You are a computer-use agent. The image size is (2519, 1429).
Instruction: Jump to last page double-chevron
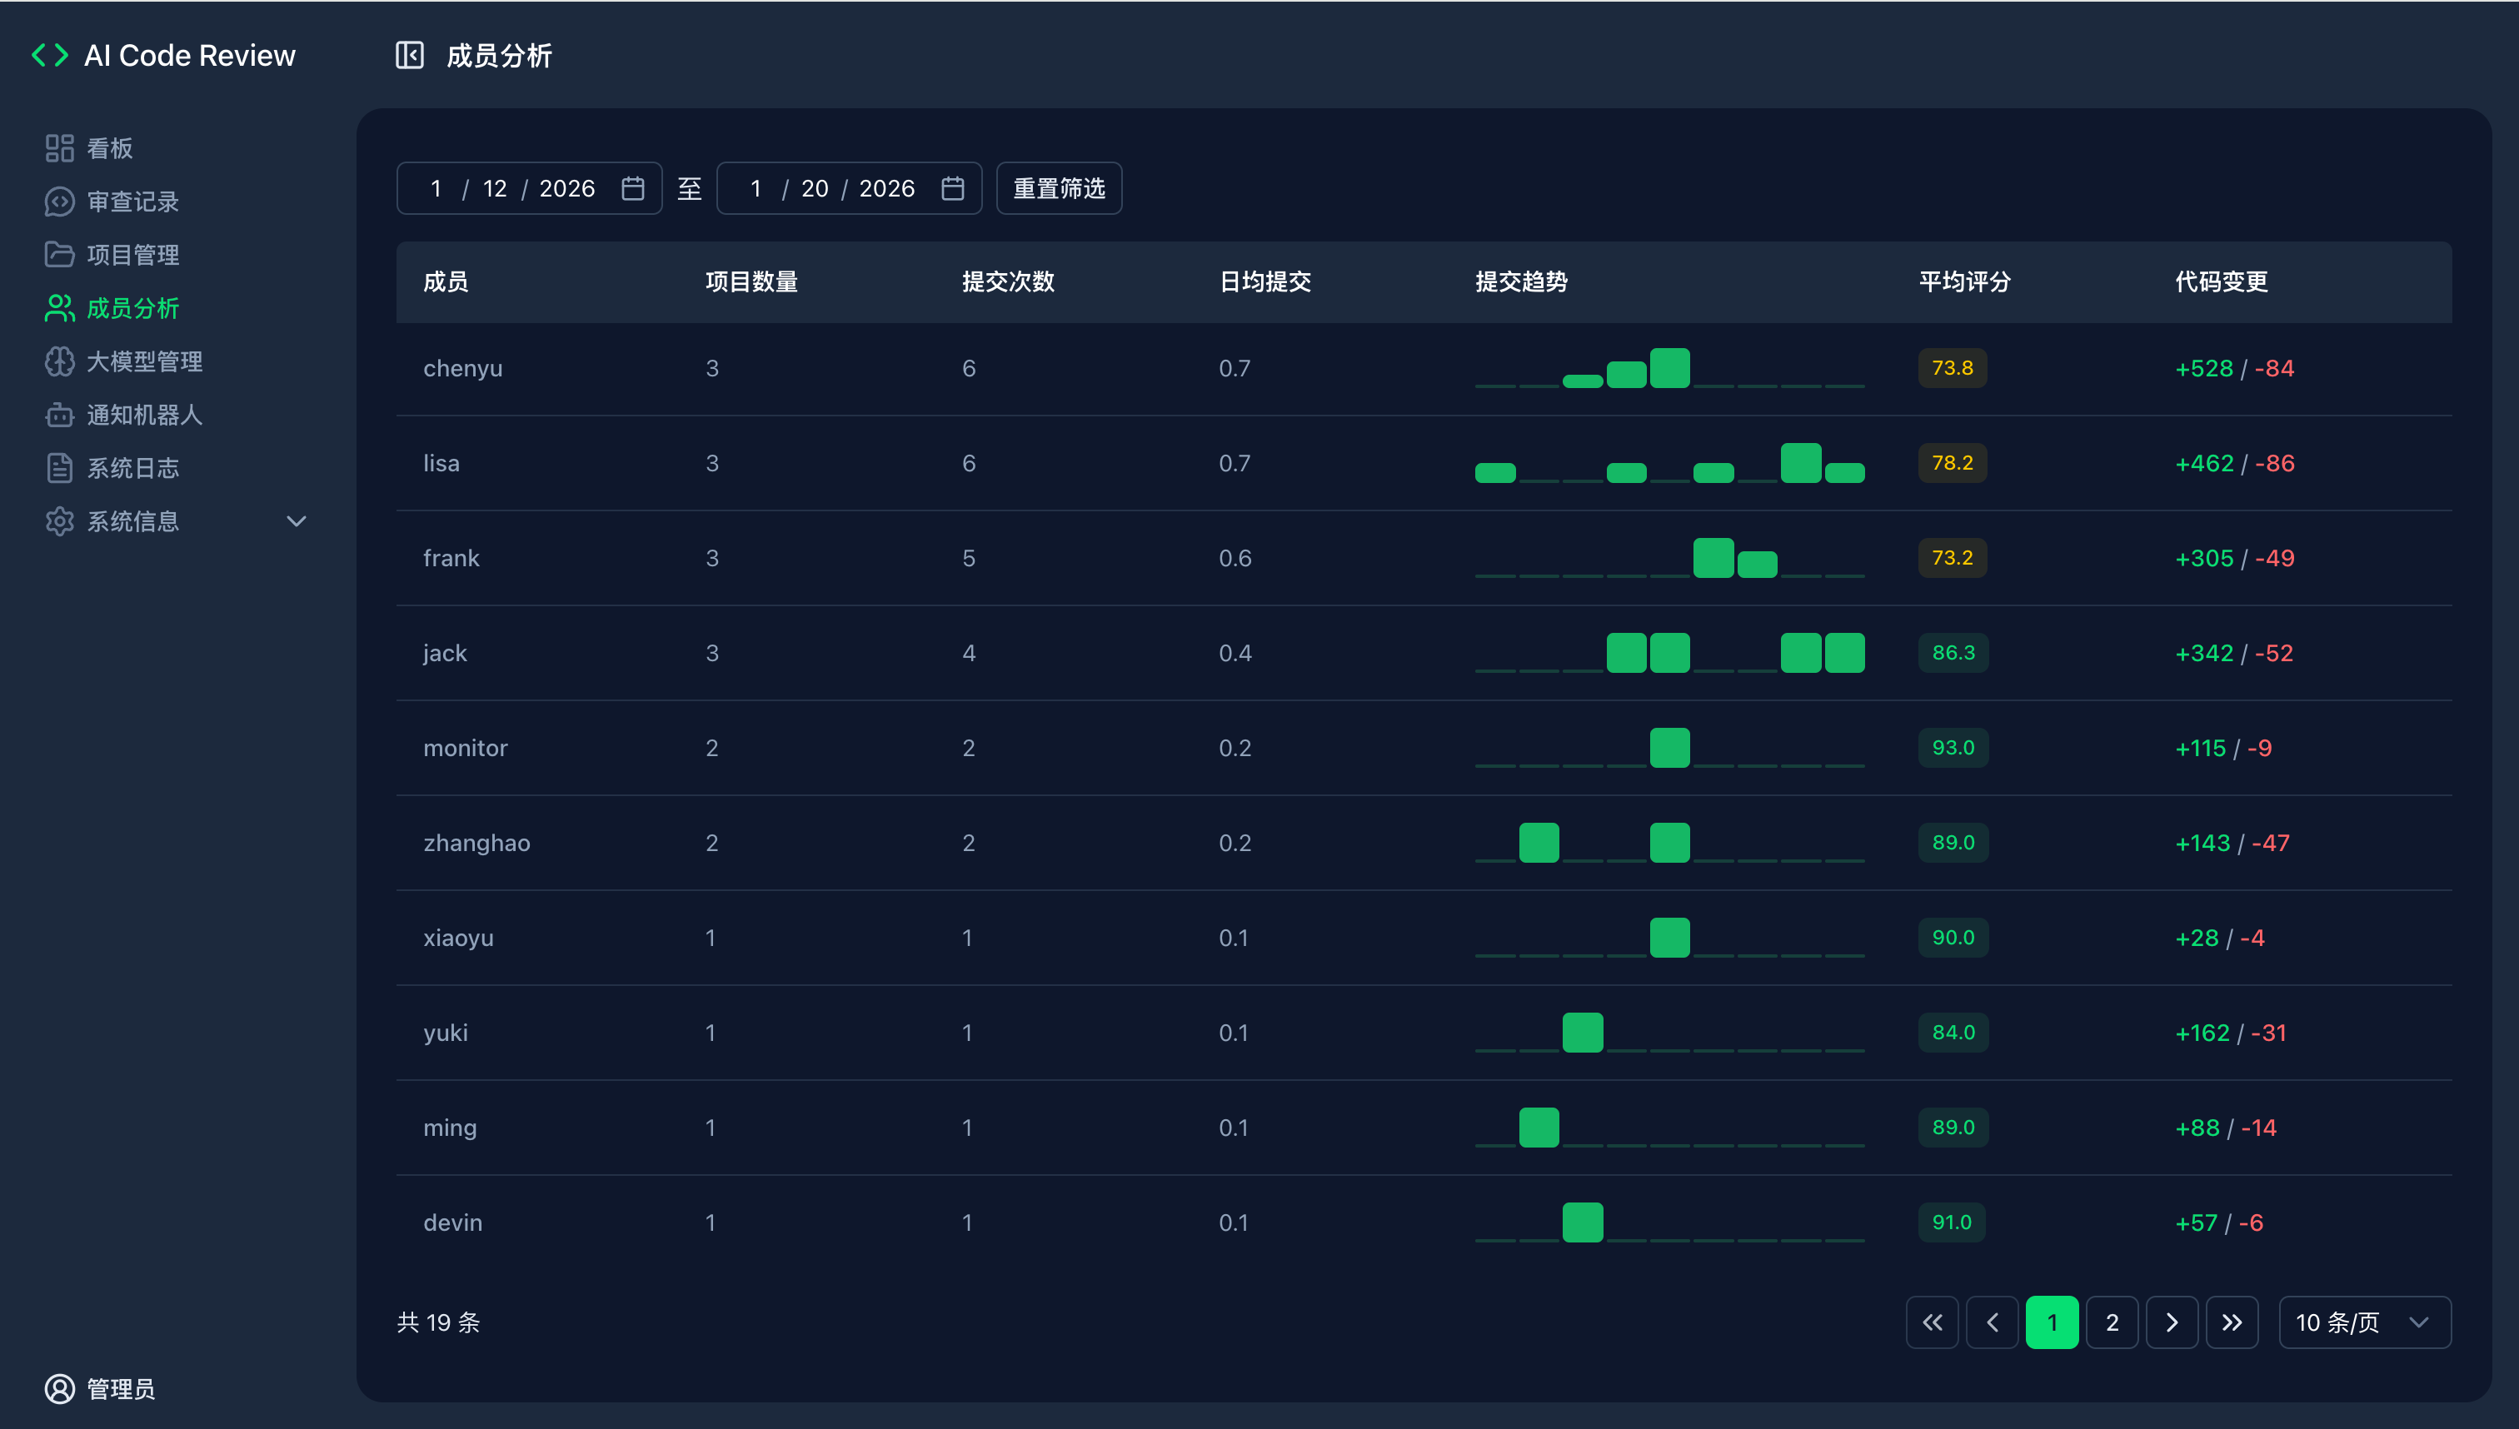click(x=2232, y=1322)
